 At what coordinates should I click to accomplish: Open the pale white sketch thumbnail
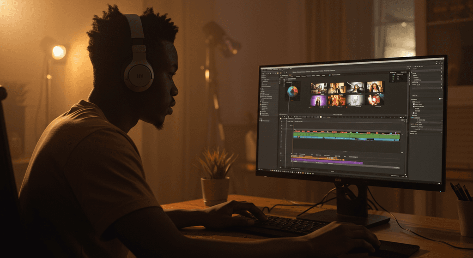(x=355, y=100)
